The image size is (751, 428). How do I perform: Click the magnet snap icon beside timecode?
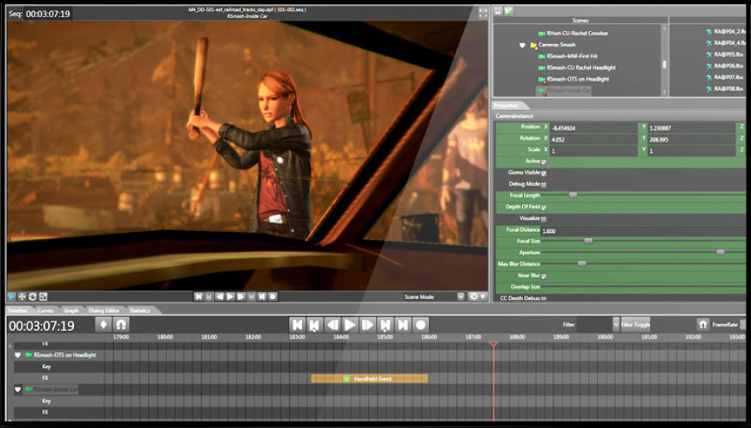tap(122, 325)
